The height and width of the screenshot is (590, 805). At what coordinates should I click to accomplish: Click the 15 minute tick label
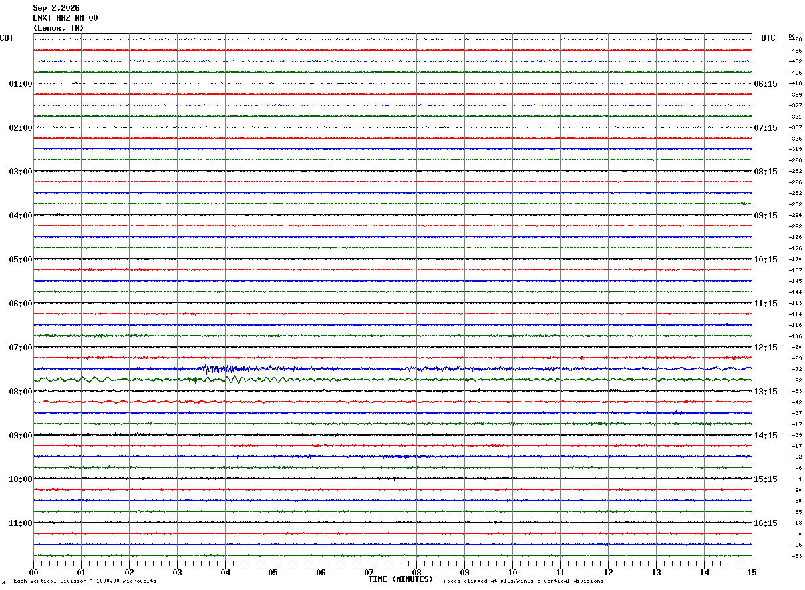pyautogui.click(x=752, y=572)
